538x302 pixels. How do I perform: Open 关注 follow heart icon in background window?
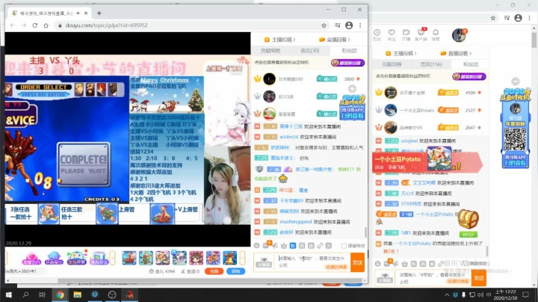click(392, 34)
